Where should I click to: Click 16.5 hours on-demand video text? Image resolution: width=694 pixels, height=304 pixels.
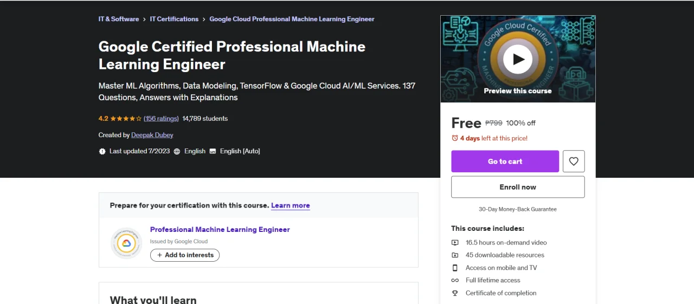pyautogui.click(x=506, y=243)
